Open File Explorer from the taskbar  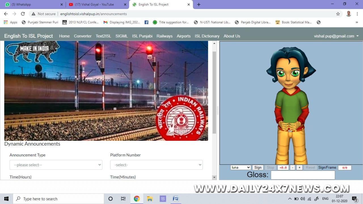pyautogui.click(x=150, y=199)
